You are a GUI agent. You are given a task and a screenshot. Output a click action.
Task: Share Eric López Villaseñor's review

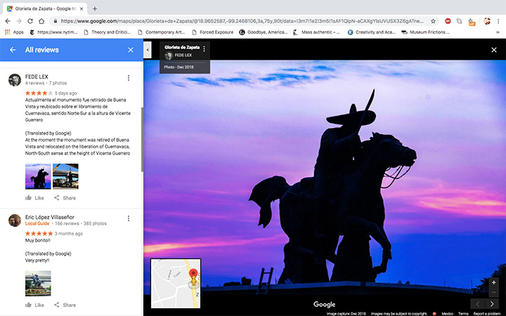tap(65, 305)
